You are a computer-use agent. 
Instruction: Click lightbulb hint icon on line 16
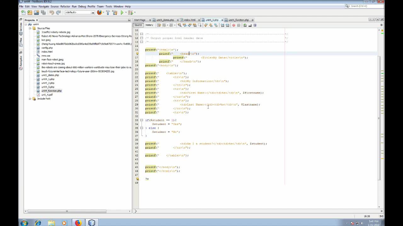pos(137,54)
